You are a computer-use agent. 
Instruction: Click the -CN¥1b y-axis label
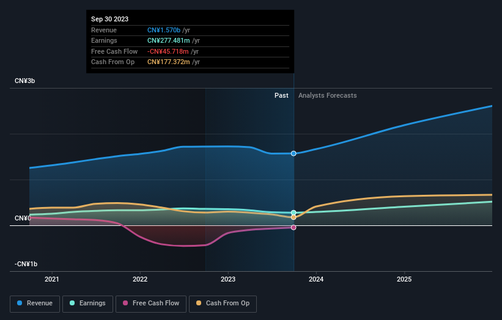(26, 264)
